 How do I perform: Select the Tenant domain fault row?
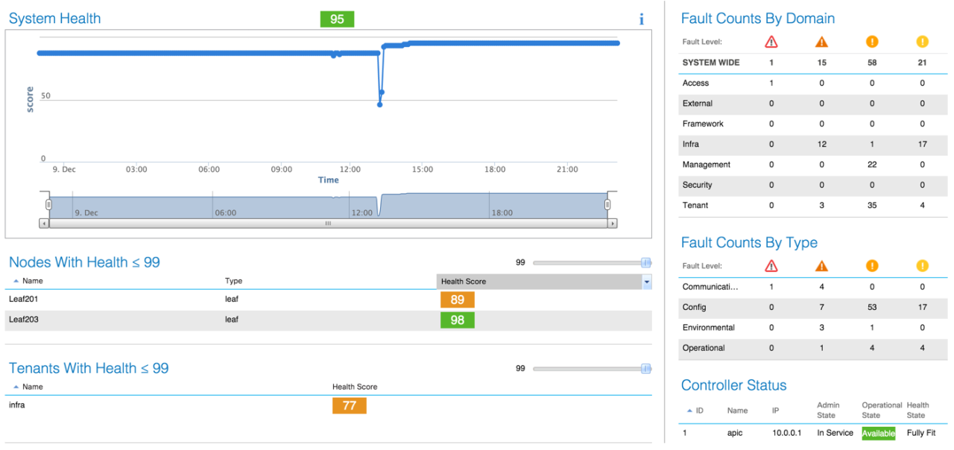[x=813, y=205]
